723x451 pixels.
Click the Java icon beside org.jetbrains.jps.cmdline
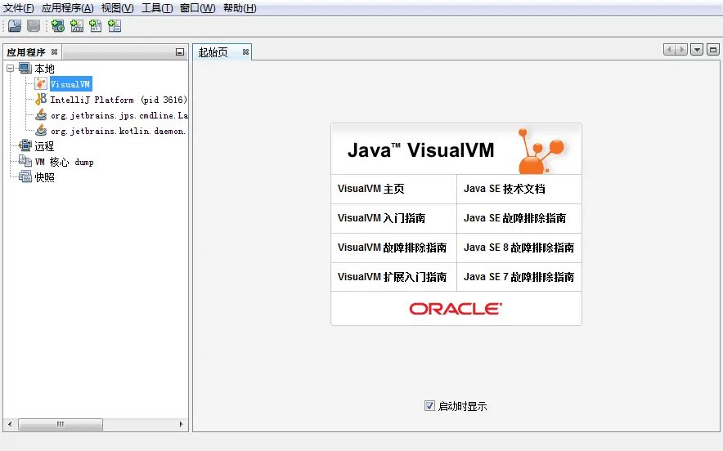(41, 114)
